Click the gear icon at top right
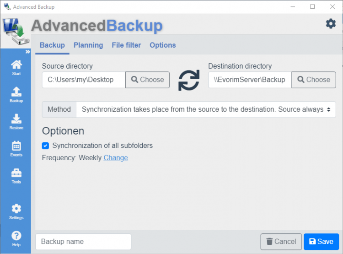343x254 pixels. [331, 23]
